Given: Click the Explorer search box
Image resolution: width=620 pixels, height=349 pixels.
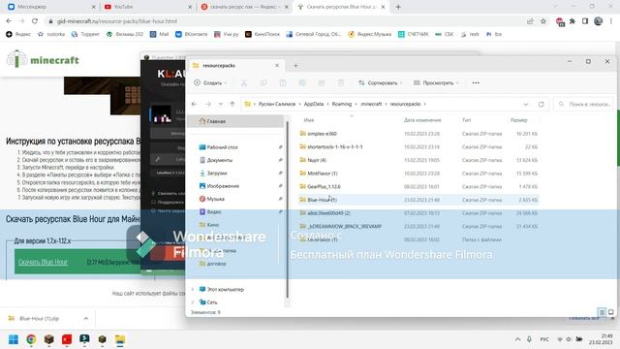Looking at the screenshot, I should pos(584,104).
